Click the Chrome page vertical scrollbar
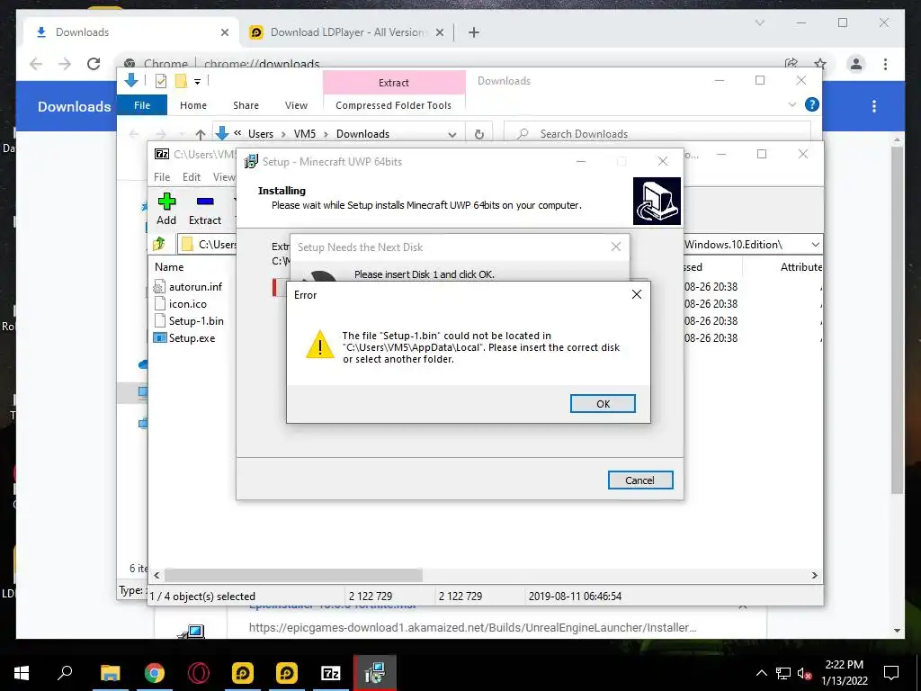The image size is (921, 691). (897, 320)
